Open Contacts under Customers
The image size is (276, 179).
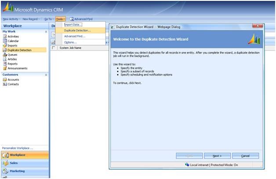(x=13, y=84)
